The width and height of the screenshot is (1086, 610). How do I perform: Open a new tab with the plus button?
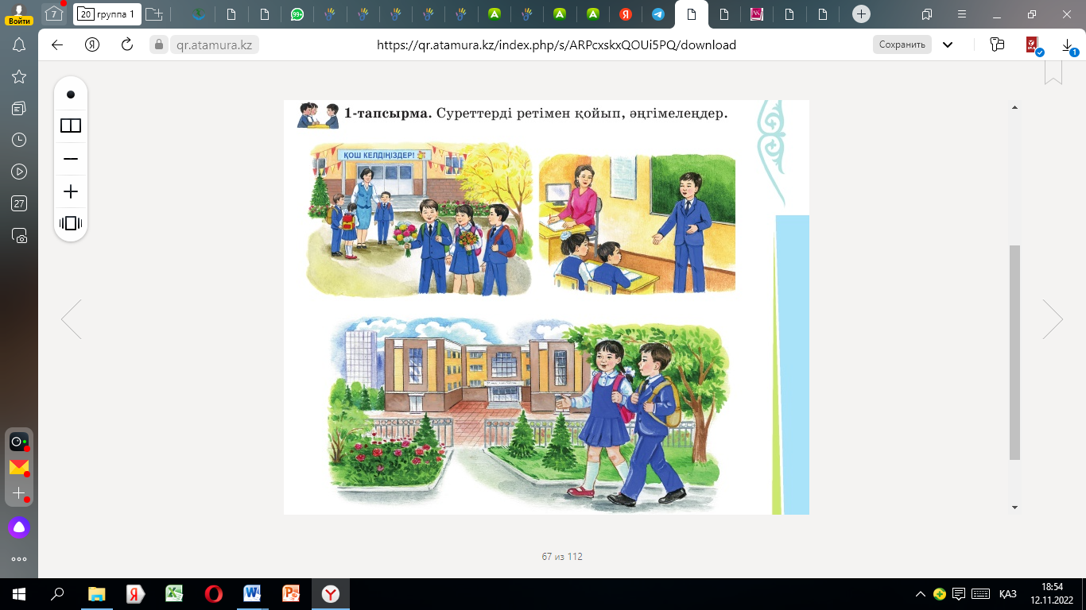tap(861, 14)
